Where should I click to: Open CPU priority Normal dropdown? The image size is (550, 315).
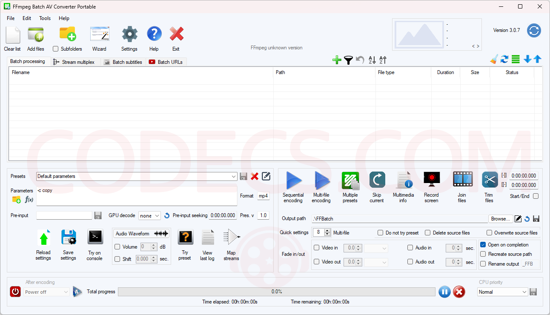pyautogui.click(x=503, y=292)
